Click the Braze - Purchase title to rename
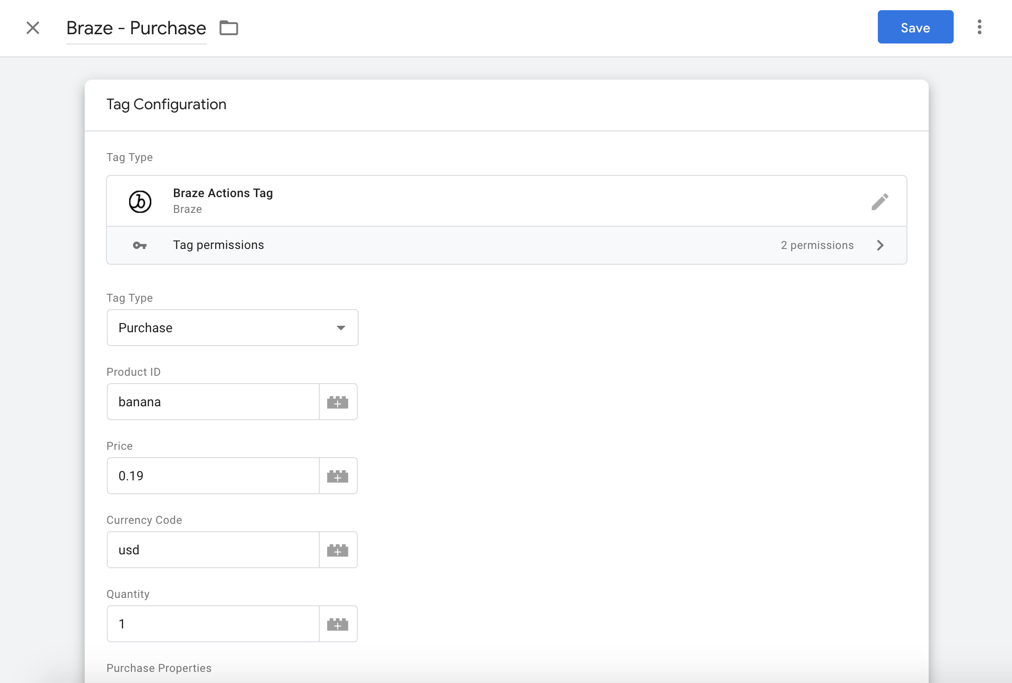Image resolution: width=1012 pixels, height=683 pixels. 136,28
